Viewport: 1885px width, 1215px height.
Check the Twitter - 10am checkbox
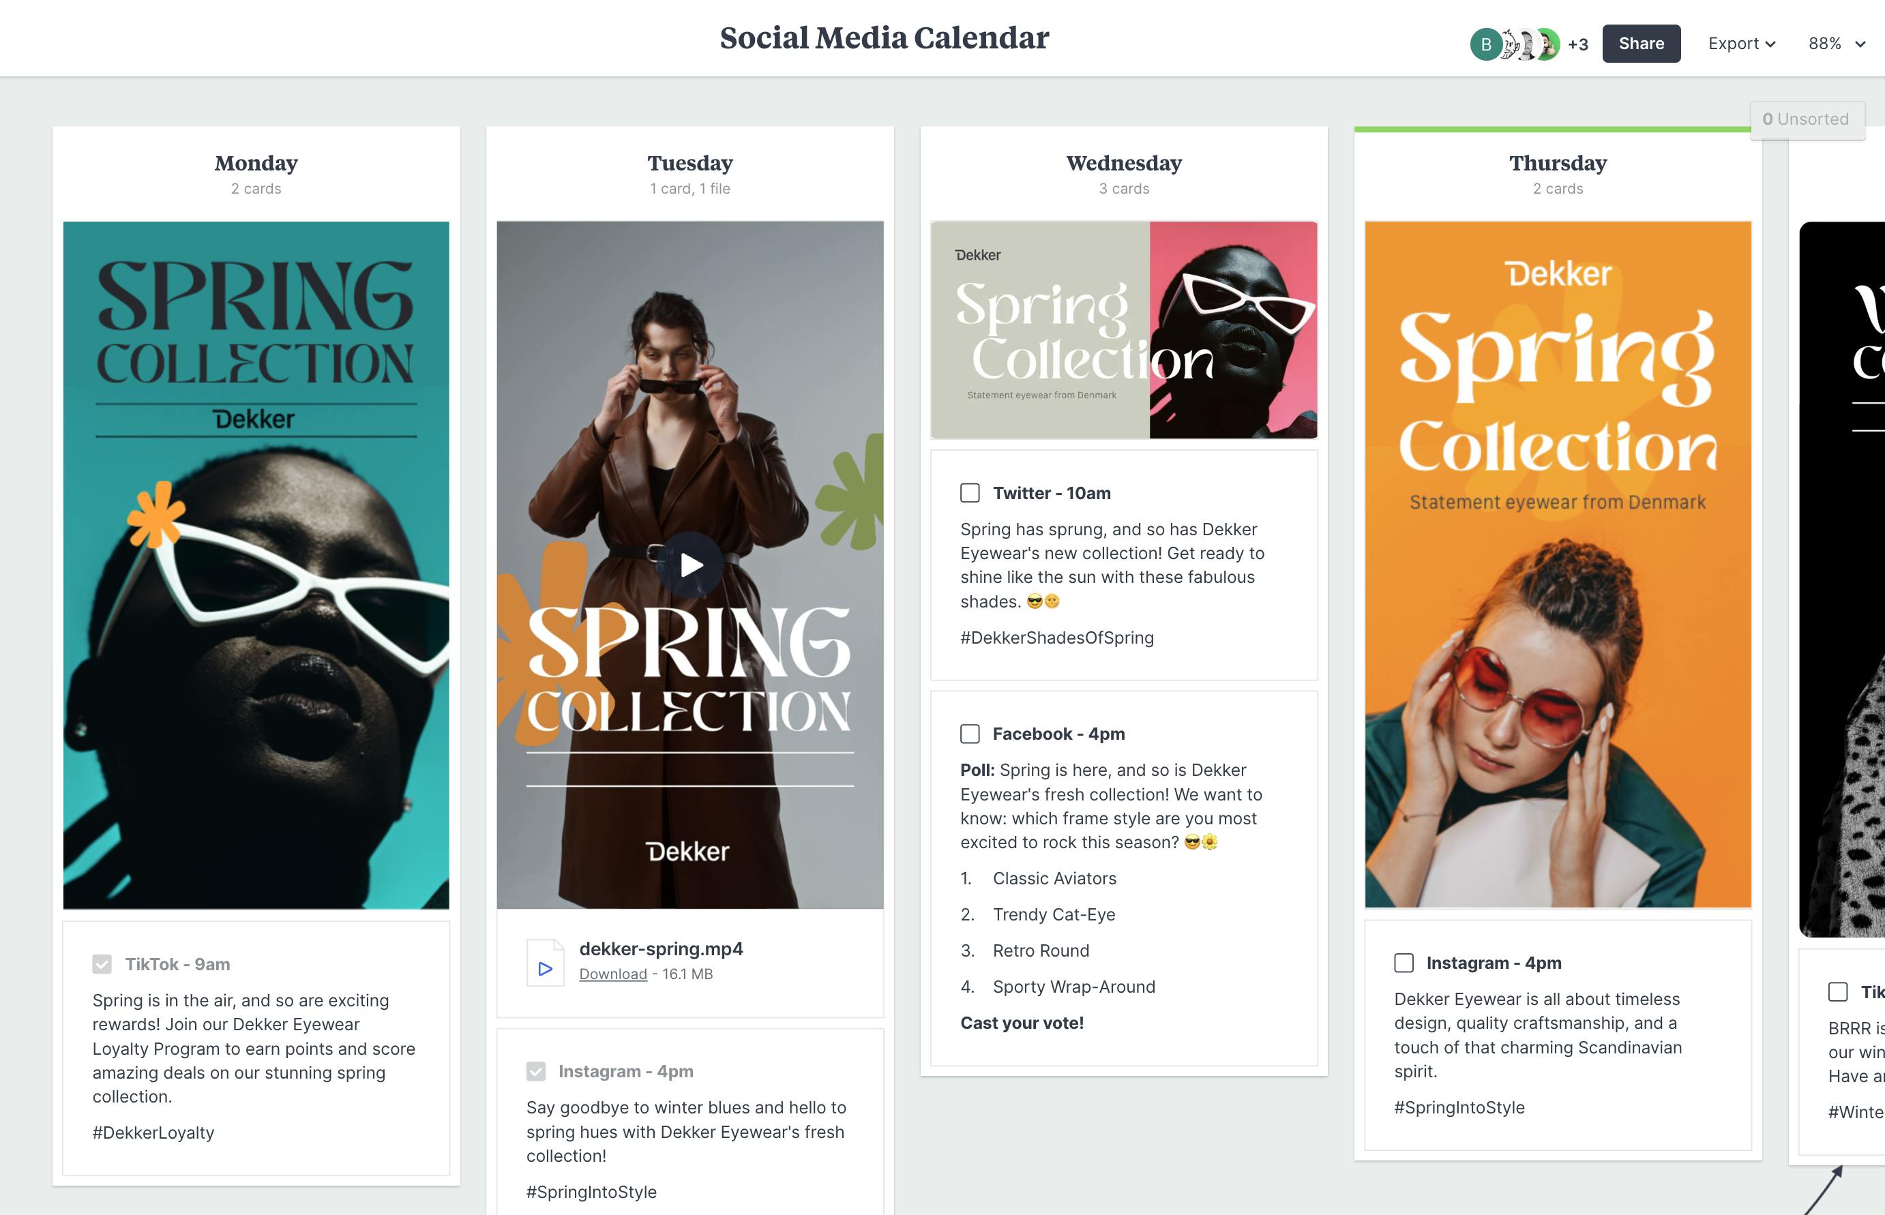click(970, 493)
